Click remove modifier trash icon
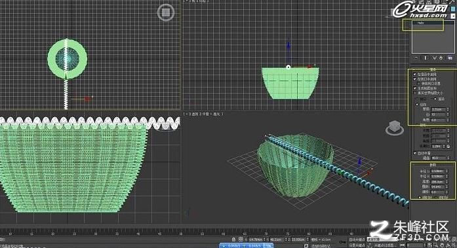 point(441,58)
